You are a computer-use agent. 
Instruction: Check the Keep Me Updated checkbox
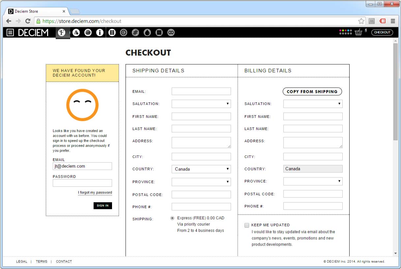point(247,225)
